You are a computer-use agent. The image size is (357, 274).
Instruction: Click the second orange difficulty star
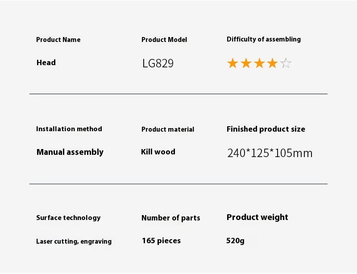[x=246, y=63]
